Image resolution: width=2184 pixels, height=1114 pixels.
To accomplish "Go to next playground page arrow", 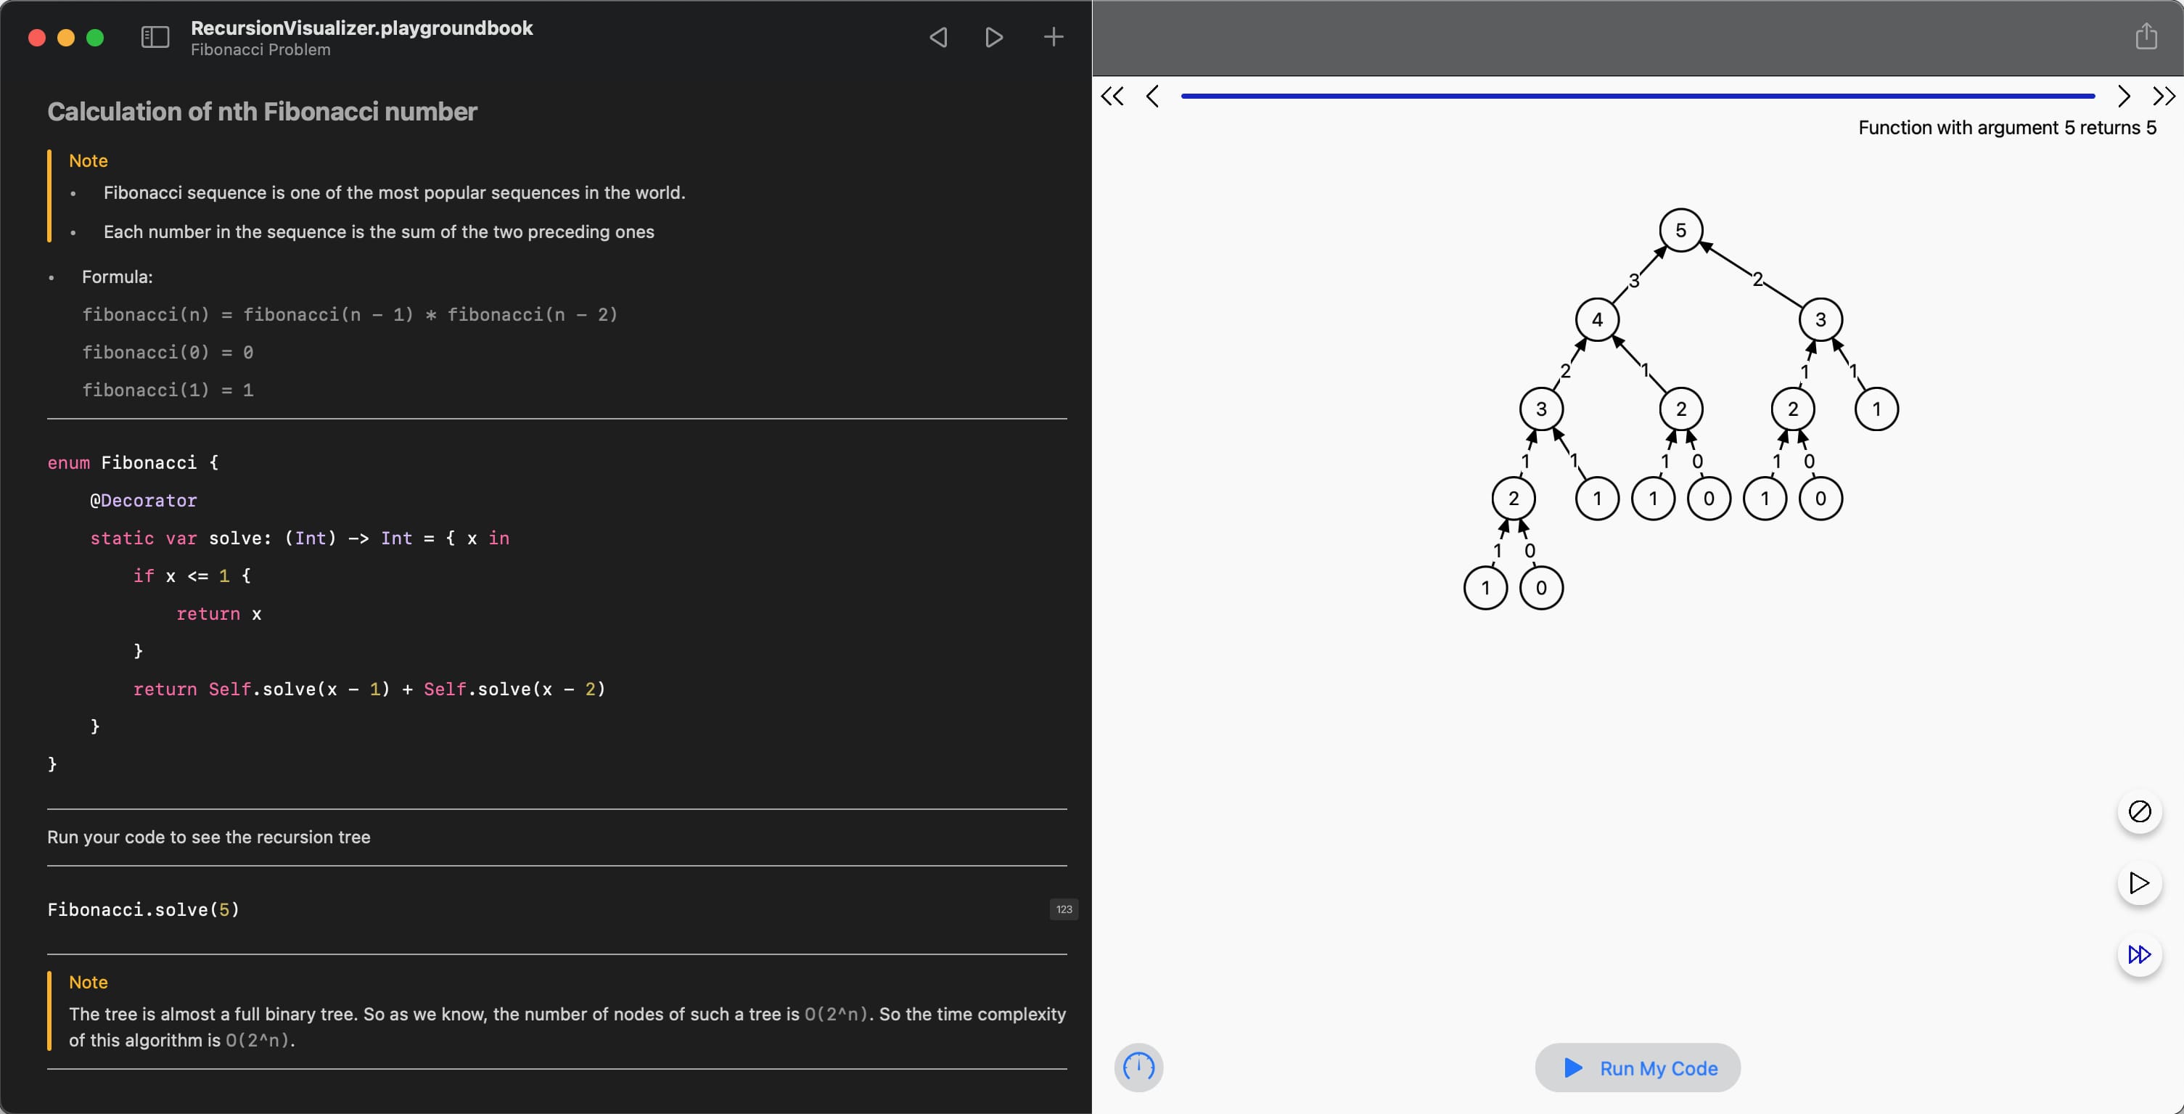I will (x=993, y=37).
